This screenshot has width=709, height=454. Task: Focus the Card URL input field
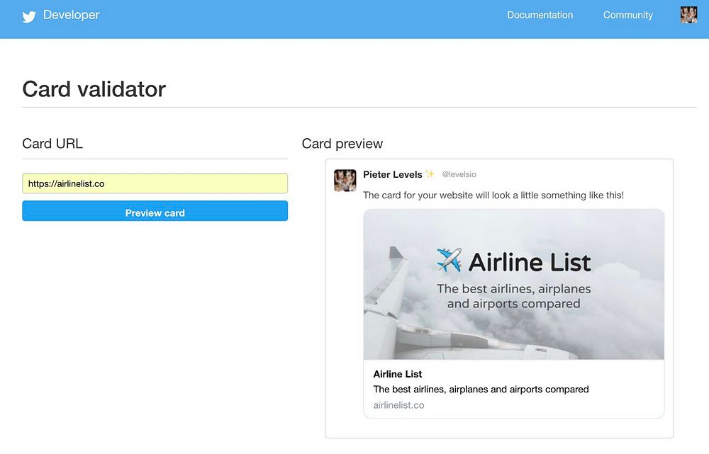[x=155, y=183]
